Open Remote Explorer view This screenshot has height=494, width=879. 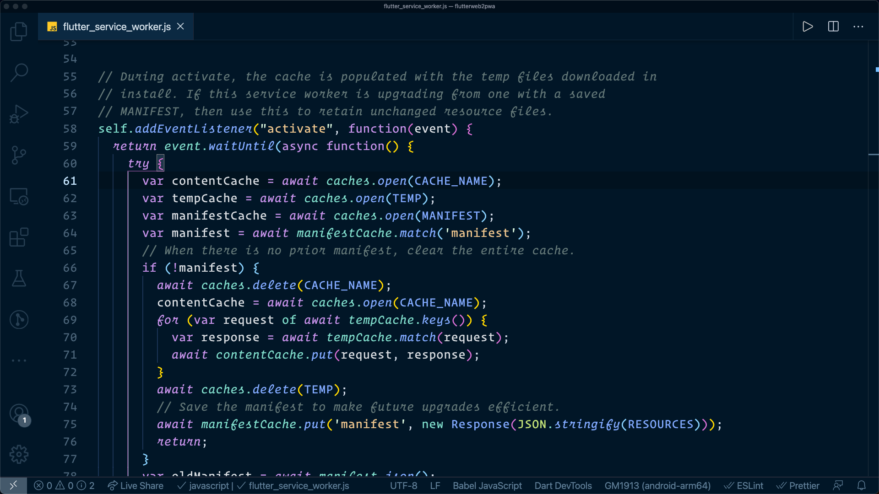[x=19, y=197]
